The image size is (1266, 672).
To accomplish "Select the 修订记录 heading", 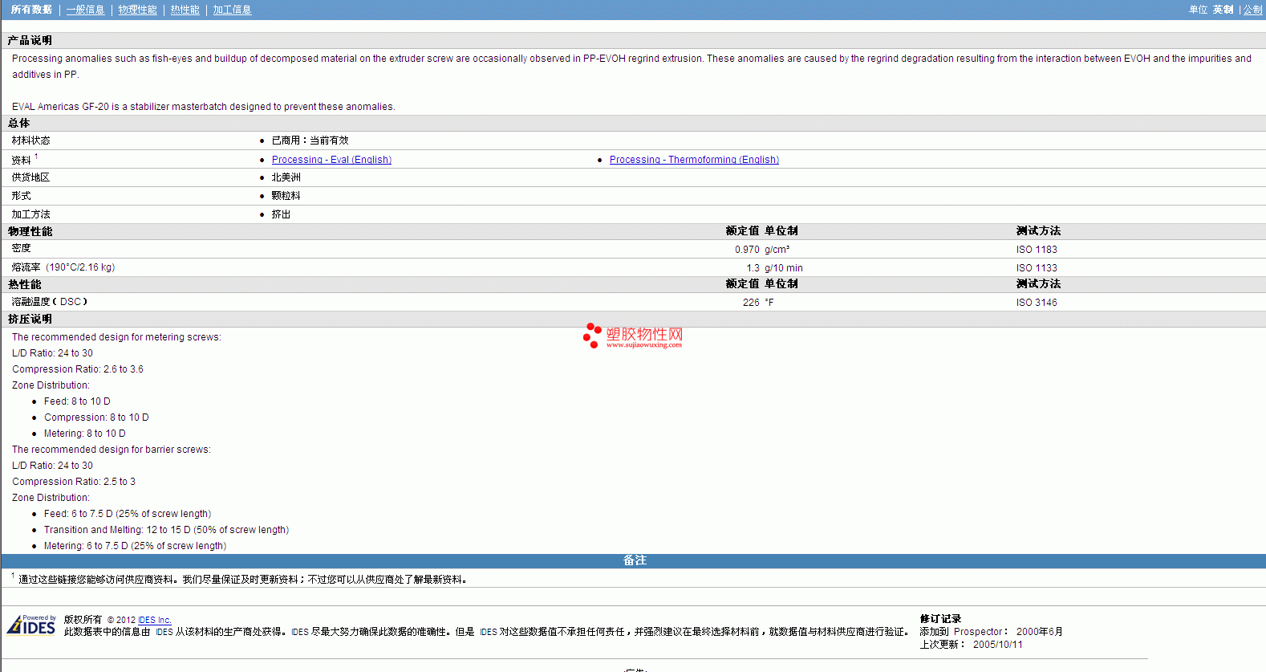I will coord(940,619).
